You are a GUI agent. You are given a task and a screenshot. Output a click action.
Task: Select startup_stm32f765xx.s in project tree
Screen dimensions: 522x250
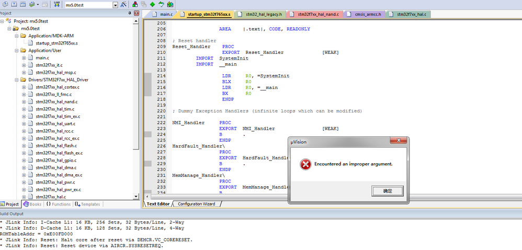coord(56,43)
